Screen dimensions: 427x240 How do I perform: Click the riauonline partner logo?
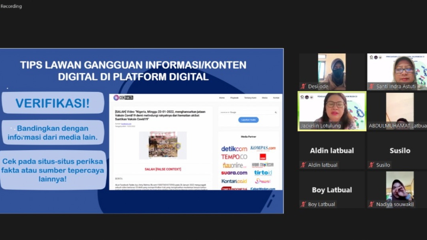[234, 165]
